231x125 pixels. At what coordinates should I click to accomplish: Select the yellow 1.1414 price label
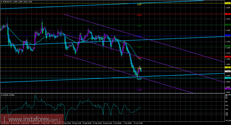[228, 3]
